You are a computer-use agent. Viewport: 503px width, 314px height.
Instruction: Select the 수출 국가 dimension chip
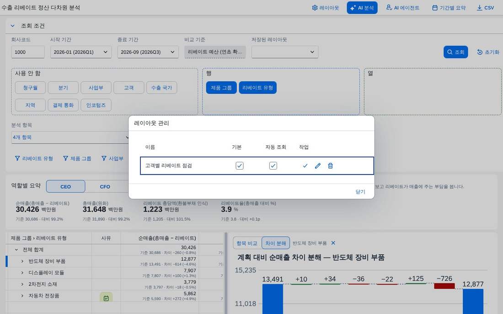[162, 88]
